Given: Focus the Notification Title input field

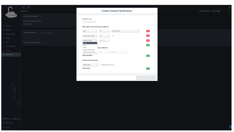Looking at the screenshot, I should tap(116, 22).
